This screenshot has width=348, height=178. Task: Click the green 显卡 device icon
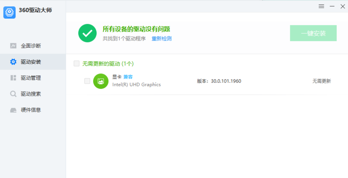click(x=101, y=81)
